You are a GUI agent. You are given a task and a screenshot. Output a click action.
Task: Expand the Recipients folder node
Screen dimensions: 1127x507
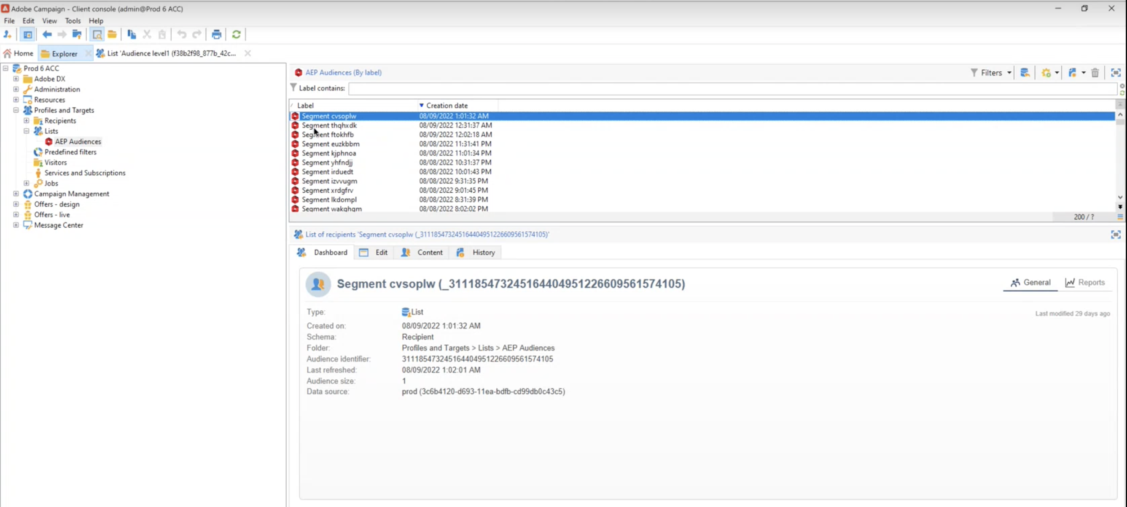pos(27,121)
